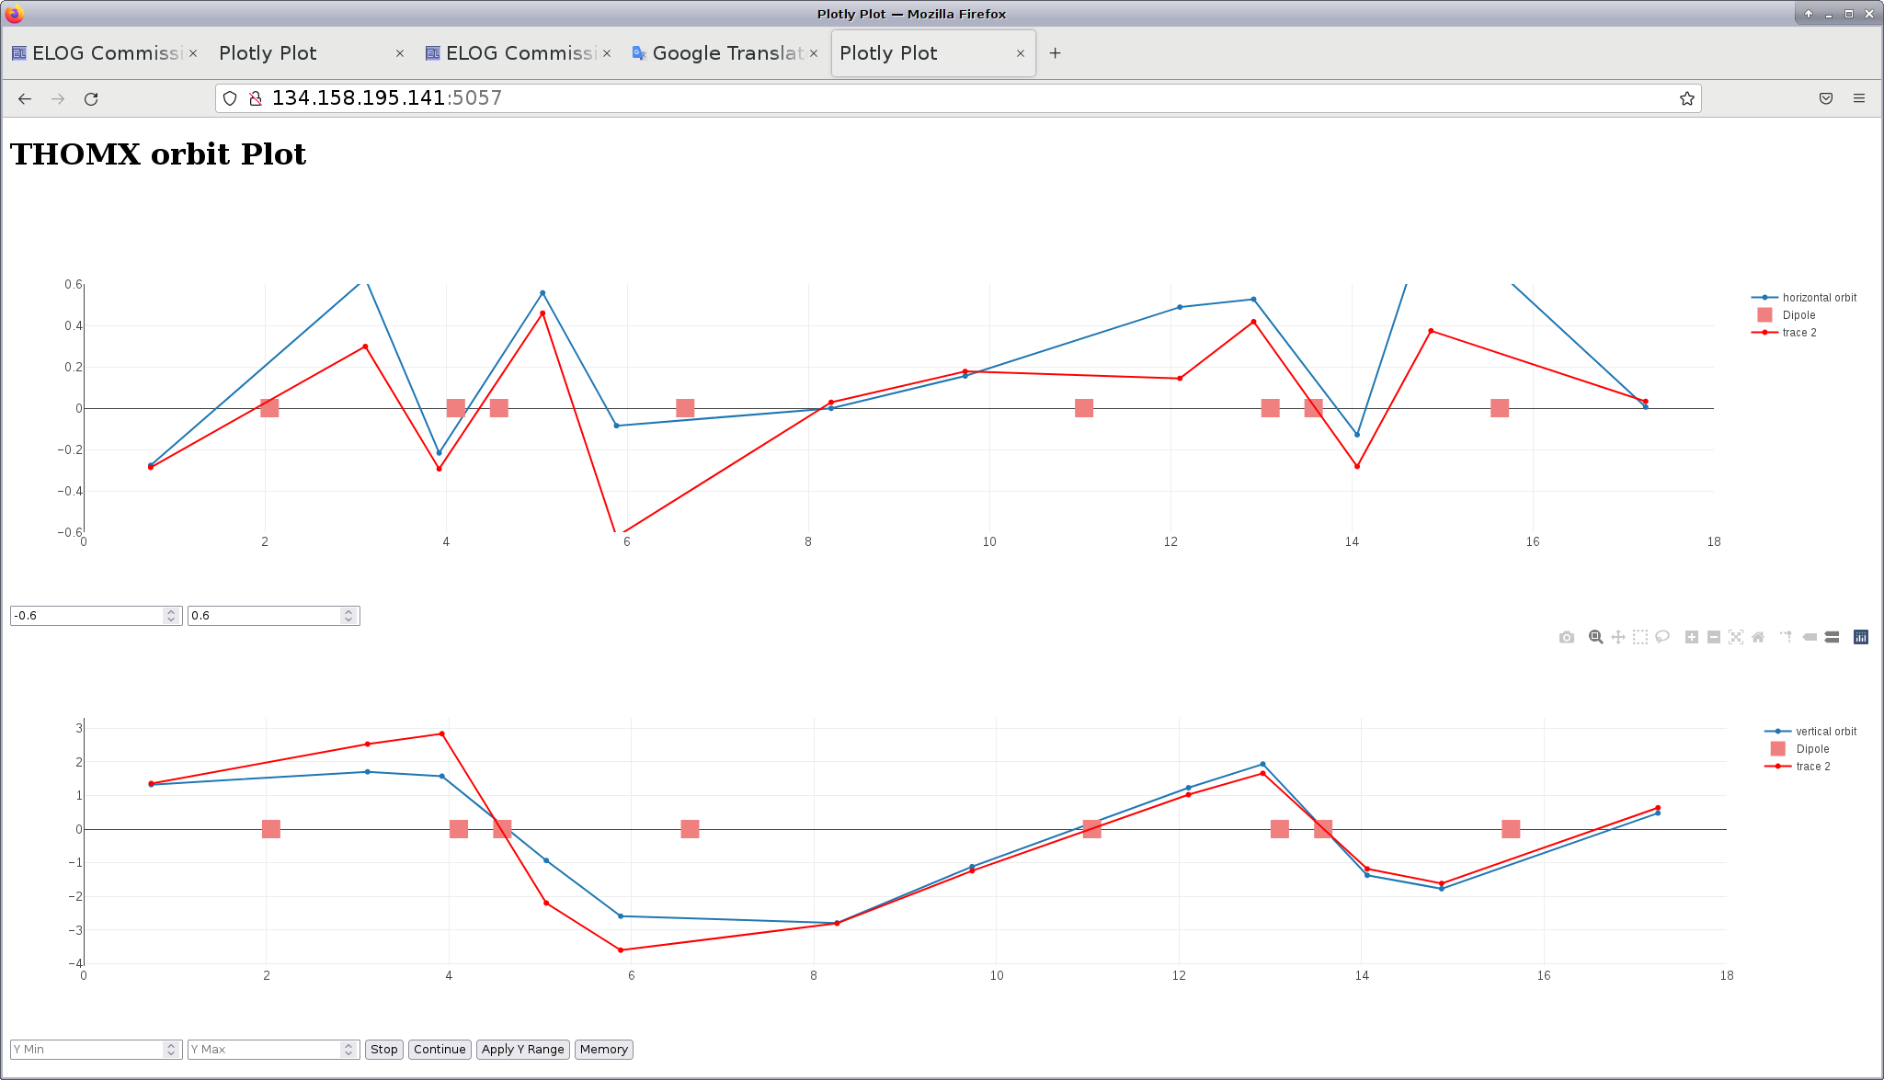Hide Dipole markers in upper legend
This screenshot has width=1884, height=1080.
[1798, 315]
